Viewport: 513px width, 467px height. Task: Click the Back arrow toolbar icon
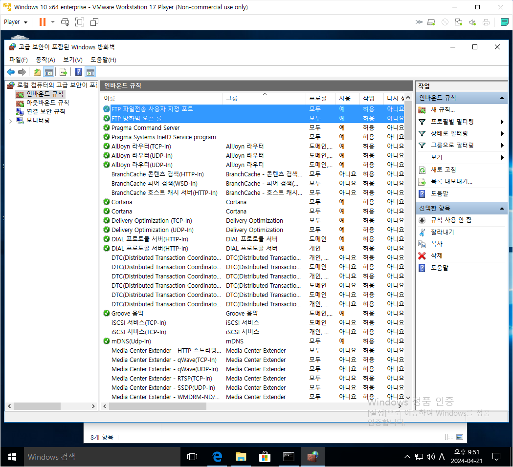point(11,72)
